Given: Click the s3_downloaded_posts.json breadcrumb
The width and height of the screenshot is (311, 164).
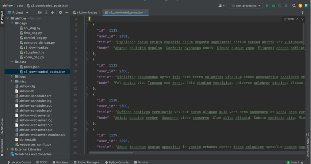Looking at the screenshot, I should click(47, 6).
